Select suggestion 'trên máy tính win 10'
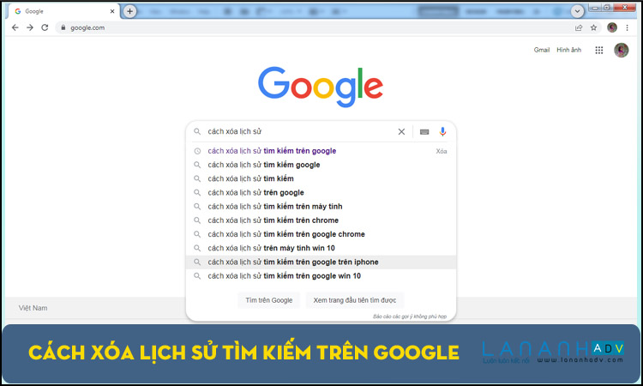Viewport: 643px width, 386px height. pyautogui.click(x=321, y=248)
